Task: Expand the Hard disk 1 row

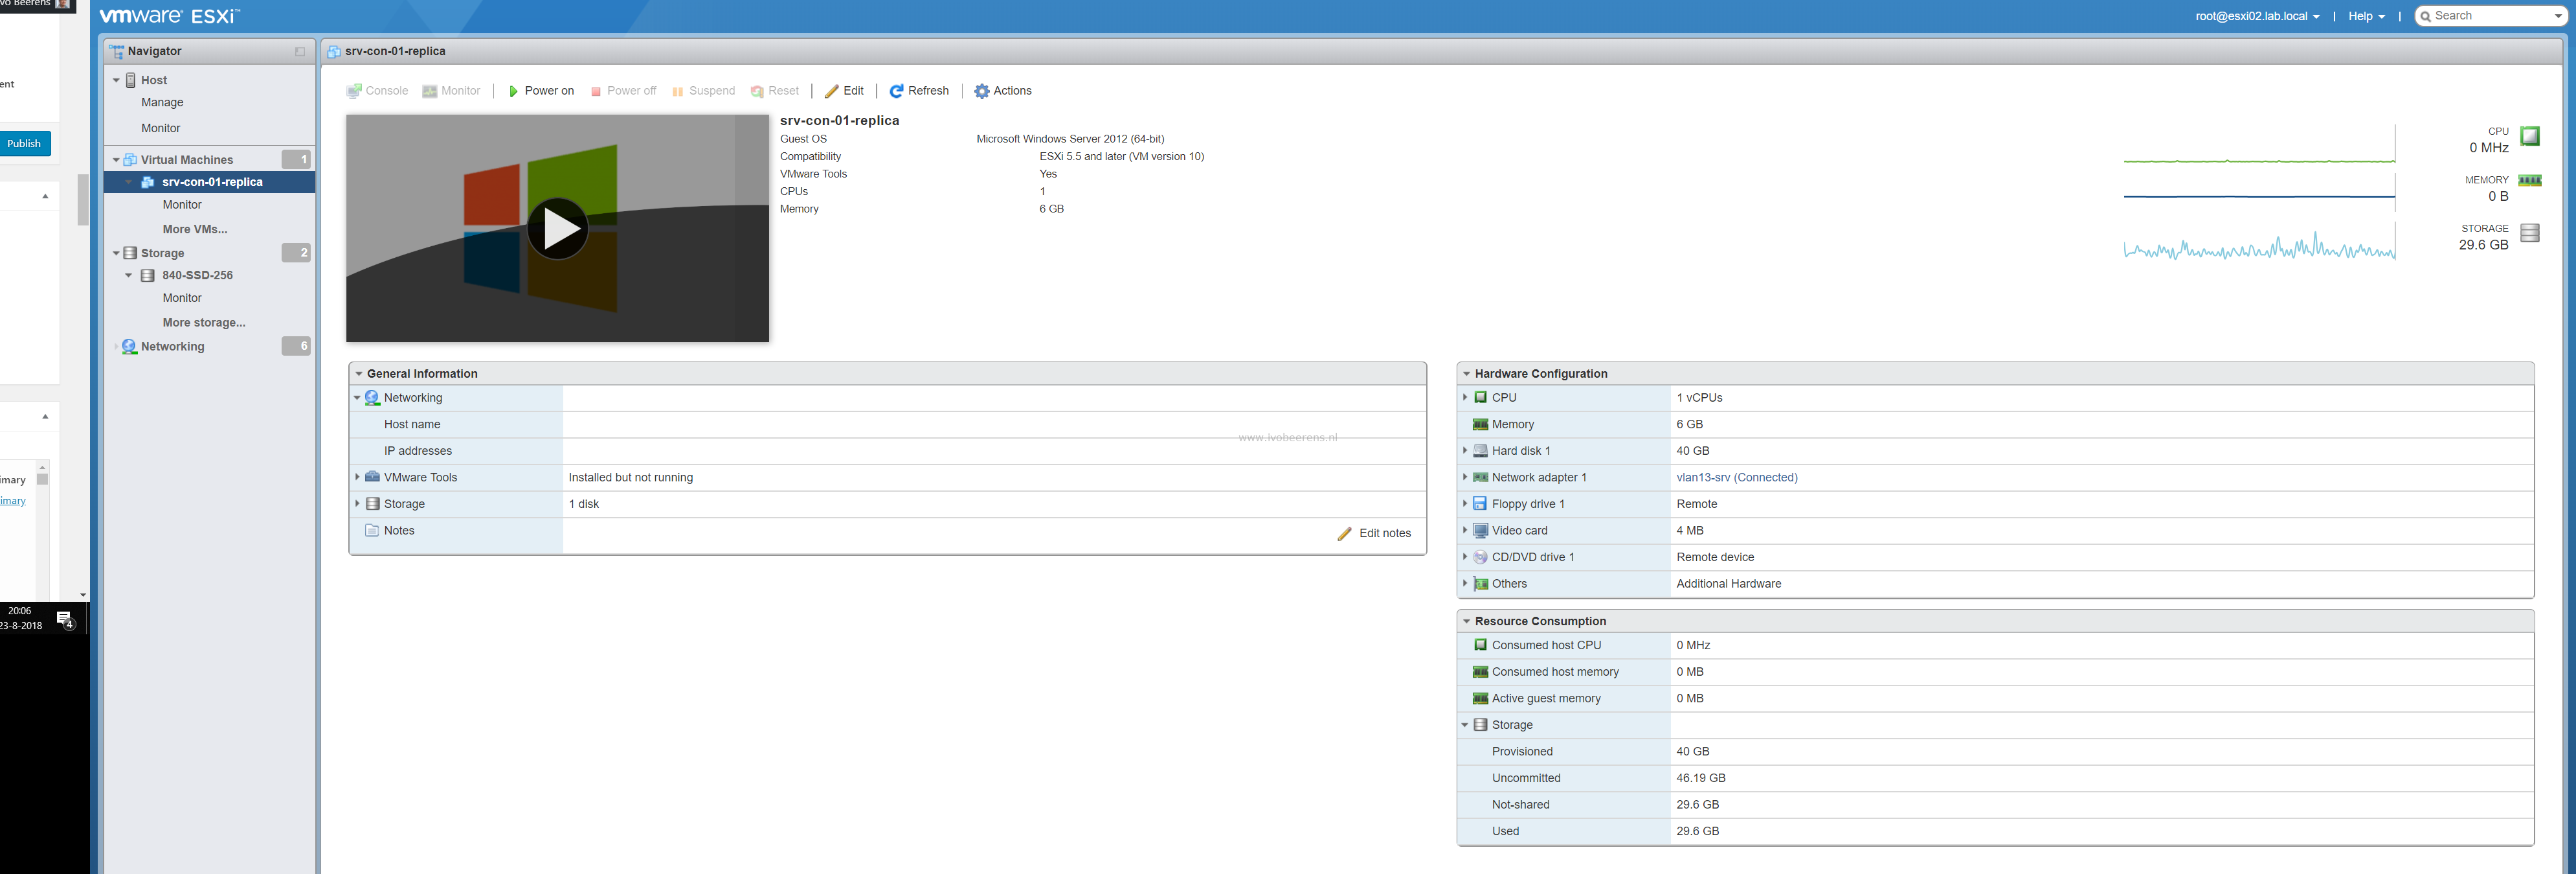Action: [x=1465, y=450]
